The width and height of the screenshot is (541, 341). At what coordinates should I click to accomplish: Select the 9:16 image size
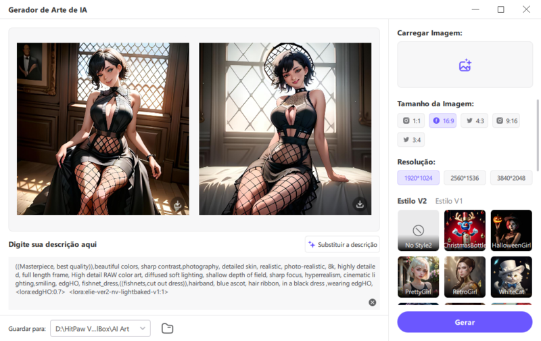click(x=506, y=121)
